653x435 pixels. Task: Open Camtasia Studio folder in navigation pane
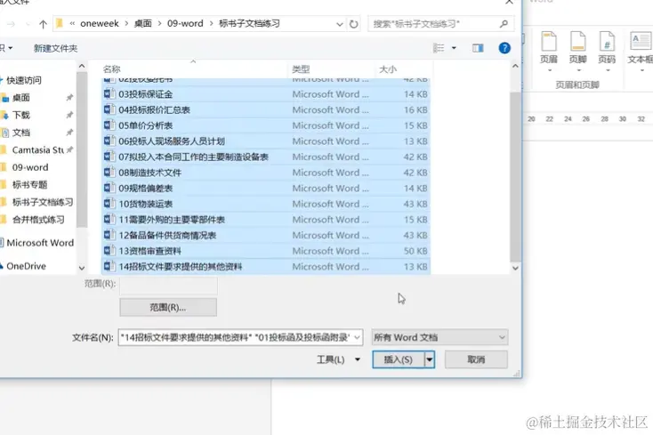[37, 150]
